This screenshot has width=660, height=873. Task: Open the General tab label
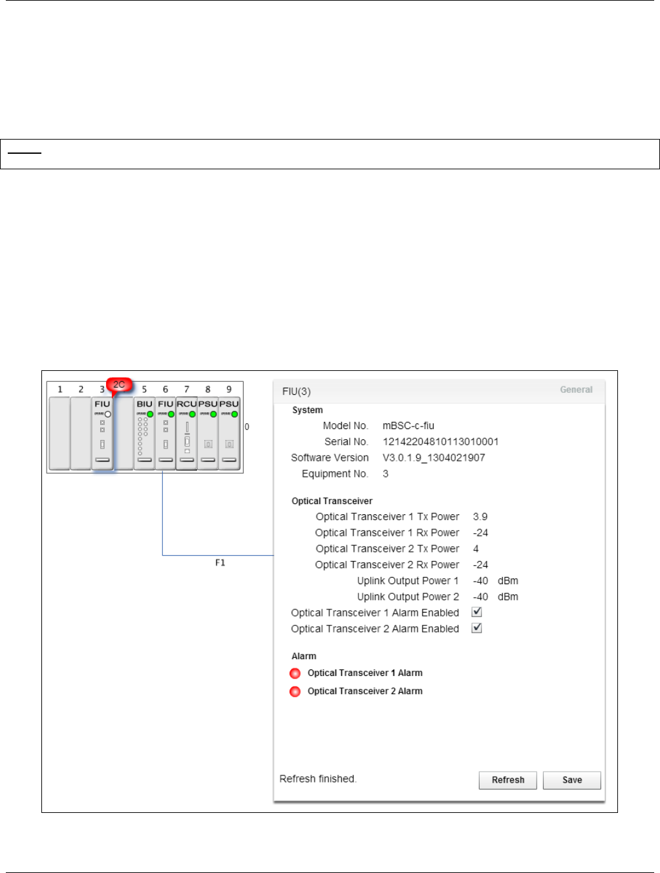click(x=576, y=390)
